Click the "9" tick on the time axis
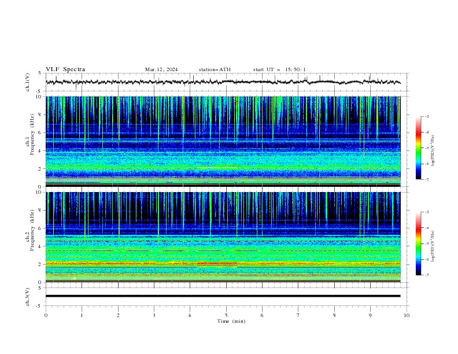Image resolution: width=458 pixels, height=354 pixels. coord(370,315)
